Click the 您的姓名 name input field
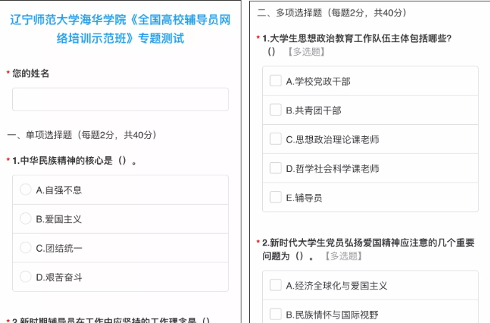Screen dimensions: 490x323 pos(120,99)
